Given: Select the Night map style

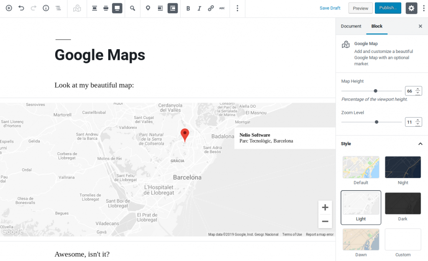Looking at the screenshot, I should point(403,167).
